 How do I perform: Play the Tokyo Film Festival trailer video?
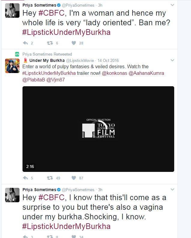pyautogui.click(x=98, y=129)
